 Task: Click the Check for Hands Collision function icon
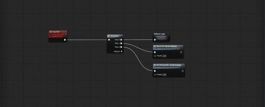[155, 47]
